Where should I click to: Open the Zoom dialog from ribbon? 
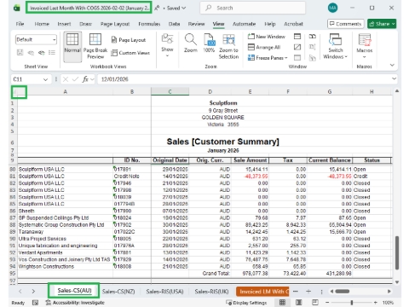click(191, 43)
